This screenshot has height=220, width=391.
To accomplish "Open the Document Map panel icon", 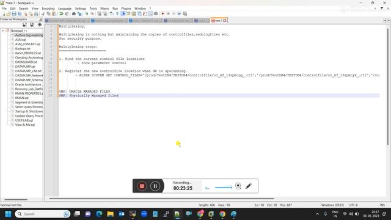I will (134, 13).
